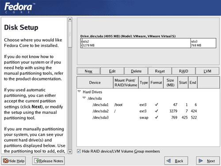Viewport: 221px width, 166px height.
Task: Click the Reset button
Action: click(160, 71)
